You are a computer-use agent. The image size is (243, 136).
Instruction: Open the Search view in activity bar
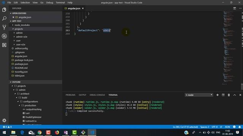pyautogui.click(x=4, y=19)
